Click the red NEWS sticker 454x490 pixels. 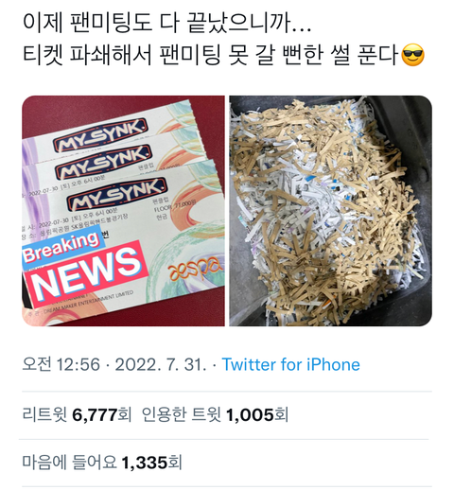tap(86, 273)
